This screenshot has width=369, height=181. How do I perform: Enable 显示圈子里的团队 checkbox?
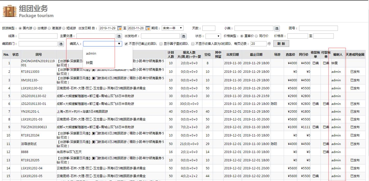[x=161, y=44]
